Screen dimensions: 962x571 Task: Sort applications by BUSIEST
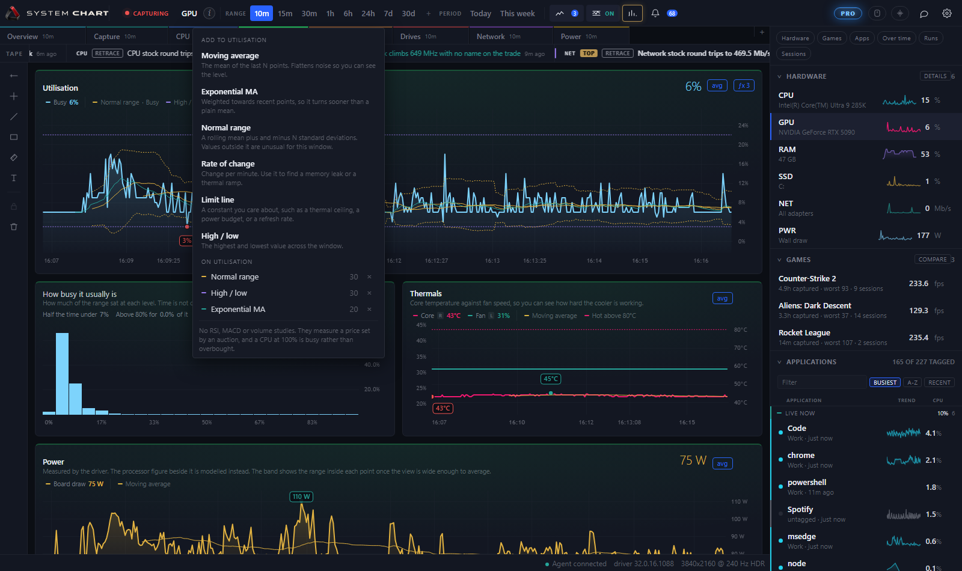pos(885,382)
